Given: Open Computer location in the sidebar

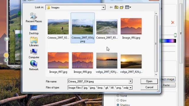Looking at the screenshot, I should click(x=34, y=54).
